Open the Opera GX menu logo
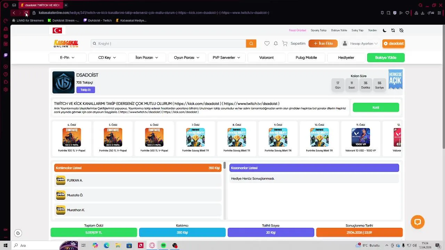The height and width of the screenshot is (250, 445). click(6, 5)
